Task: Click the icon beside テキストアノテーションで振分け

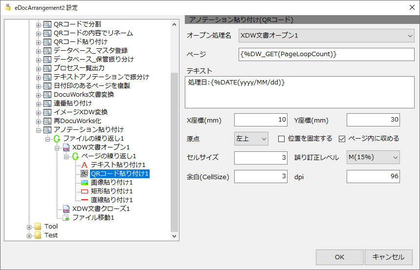Action: click(47, 77)
